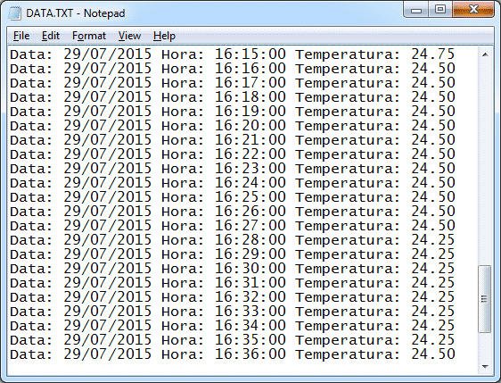
Task: Click the DATA.TXT - Notepad title text
Action: point(76,13)
